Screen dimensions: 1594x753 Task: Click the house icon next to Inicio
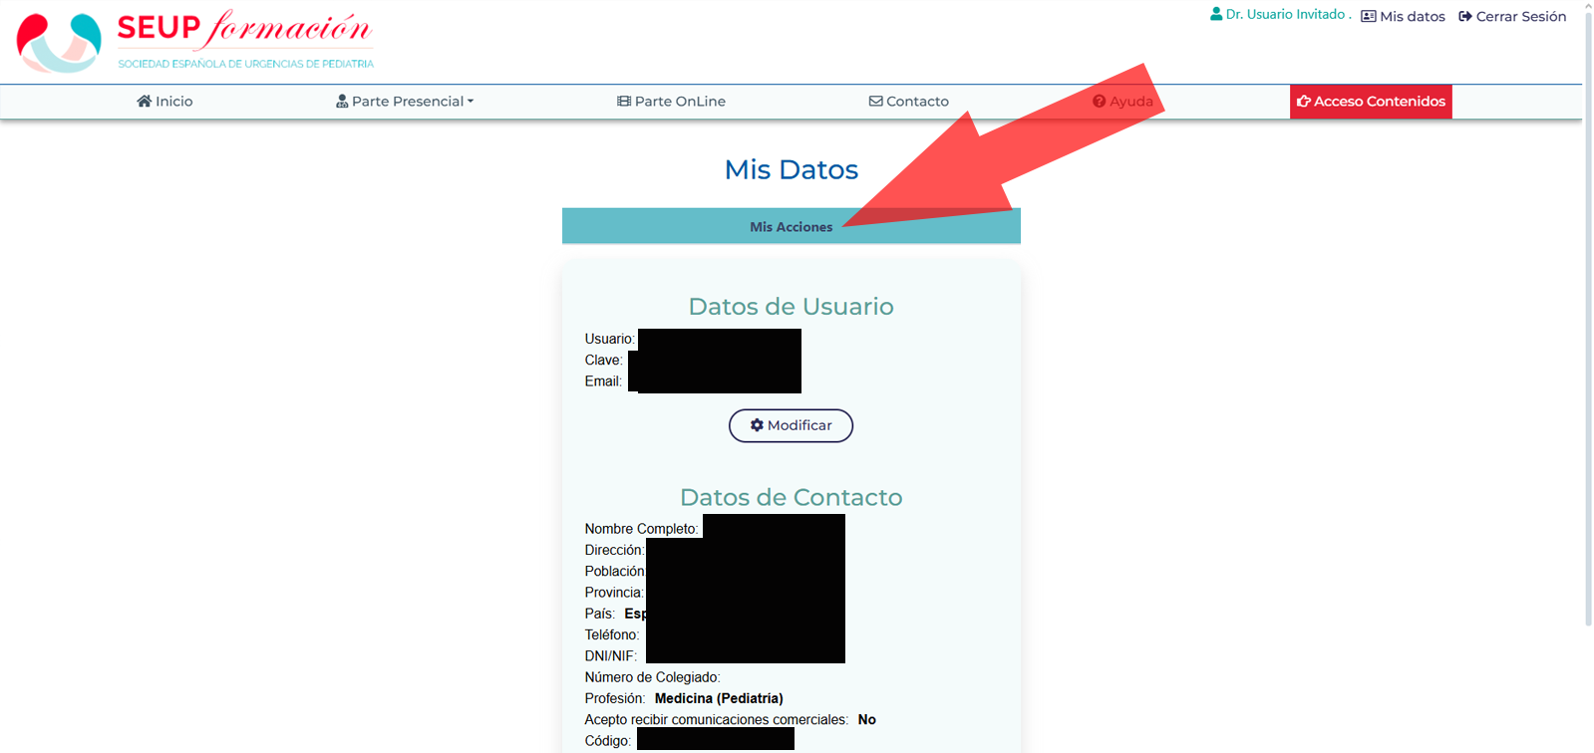point(144,101)
